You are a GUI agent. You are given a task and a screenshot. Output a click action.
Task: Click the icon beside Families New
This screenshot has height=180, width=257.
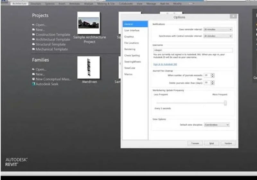click(33, 74)
